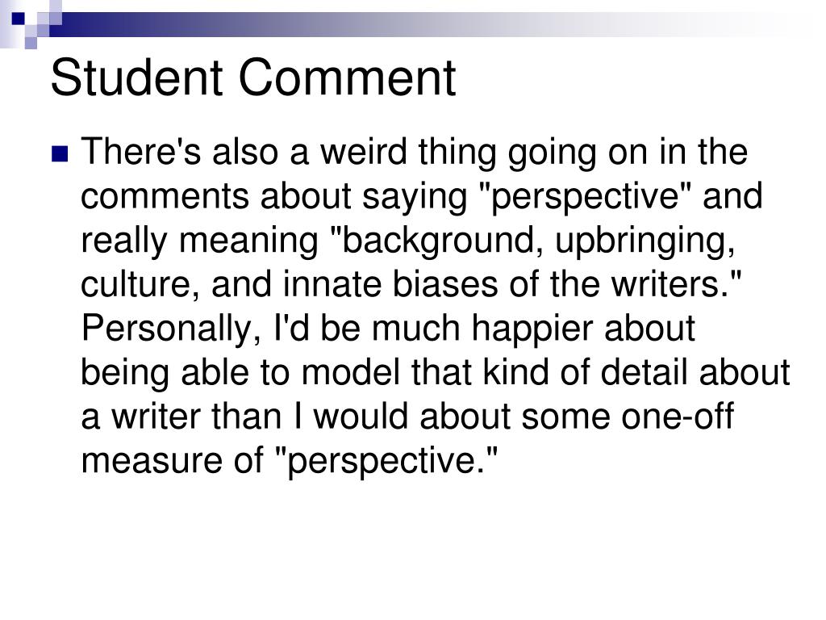826x620 pixels.
Task: Click the dark blue square decoration in corner
Action: coord(18,19)
